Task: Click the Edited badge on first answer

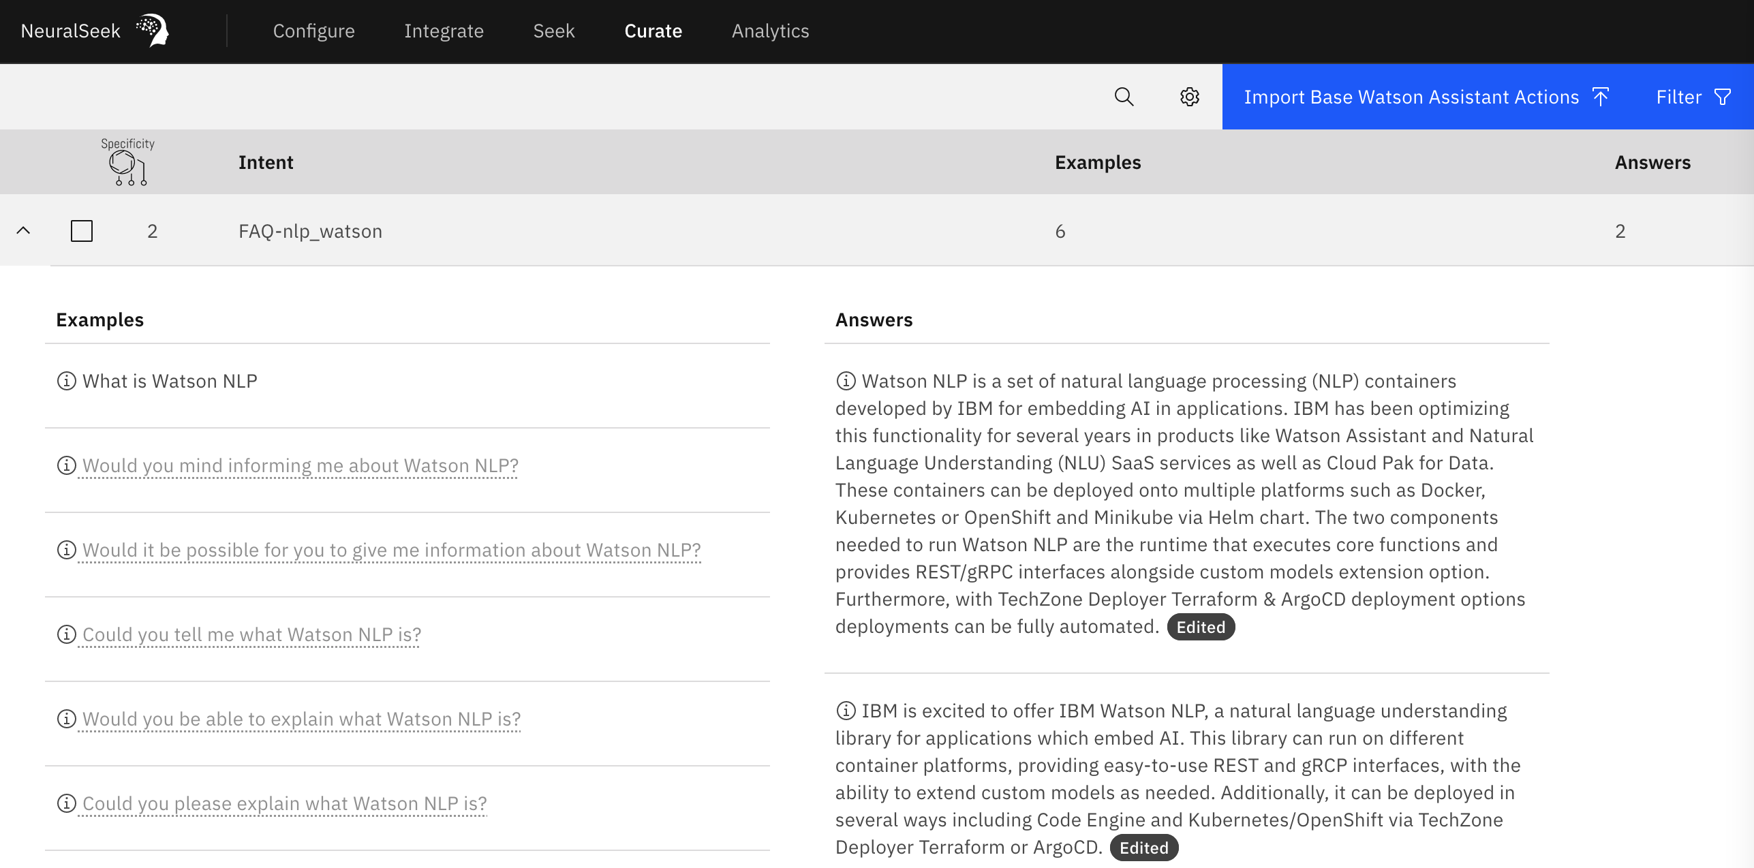Action: coord(1201,627)
